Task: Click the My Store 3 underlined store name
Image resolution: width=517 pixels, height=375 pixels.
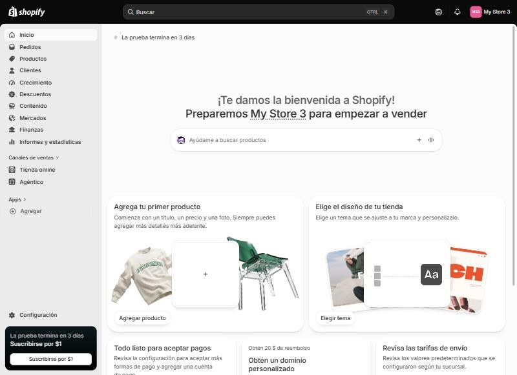Action: click(x=279, y=114)
